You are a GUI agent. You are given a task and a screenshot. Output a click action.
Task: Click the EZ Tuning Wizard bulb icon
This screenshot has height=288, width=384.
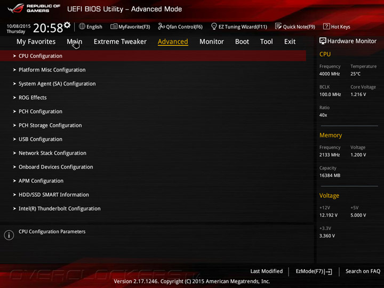click(214, 26)
